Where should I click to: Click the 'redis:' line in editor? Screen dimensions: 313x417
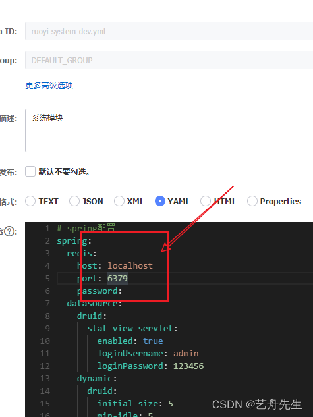tap(82, 253)
